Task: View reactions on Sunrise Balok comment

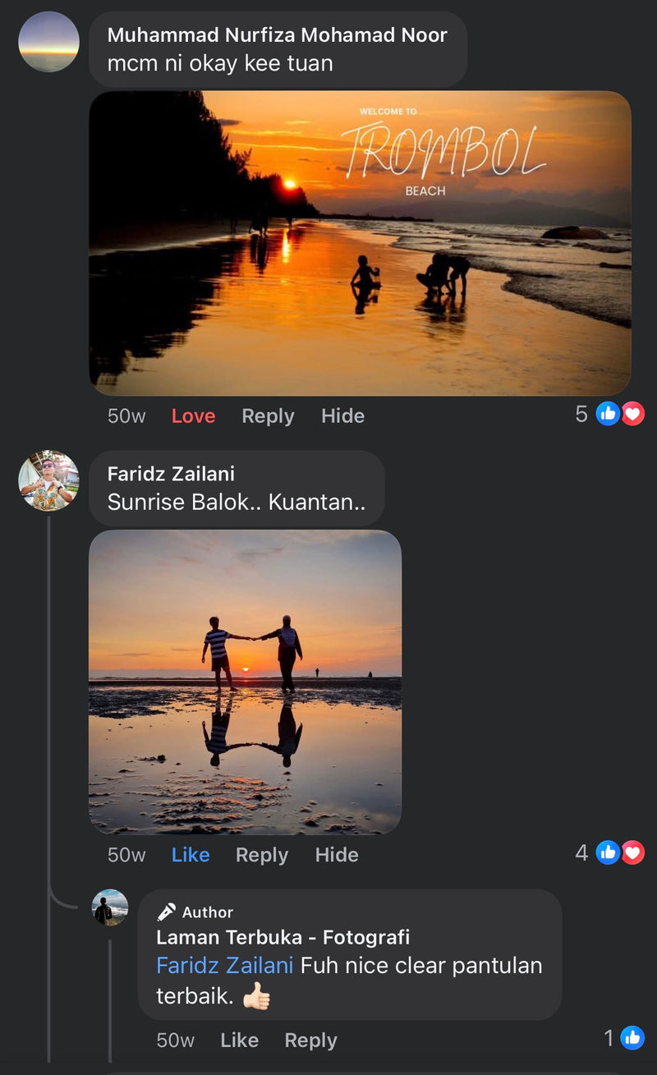Action: pyautogui.click(x=619, y=853)
